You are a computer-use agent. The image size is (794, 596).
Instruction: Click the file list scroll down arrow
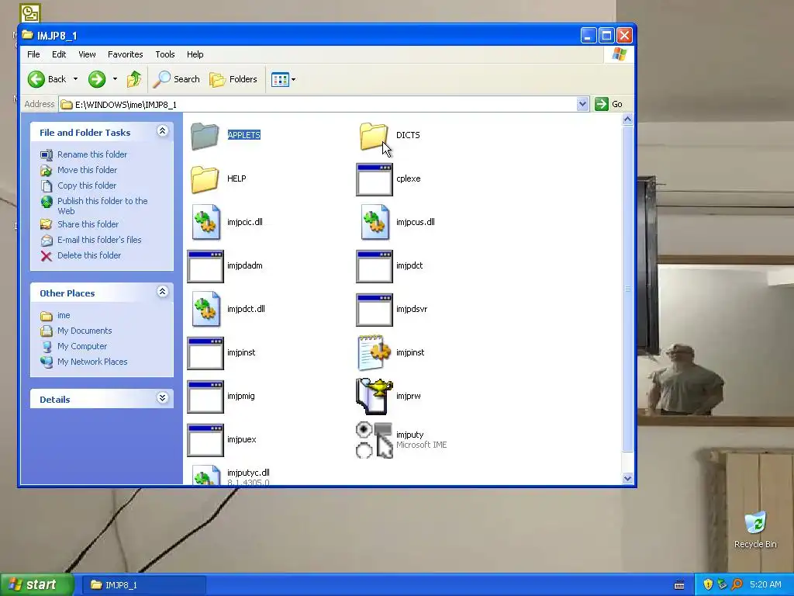point(627,478)
